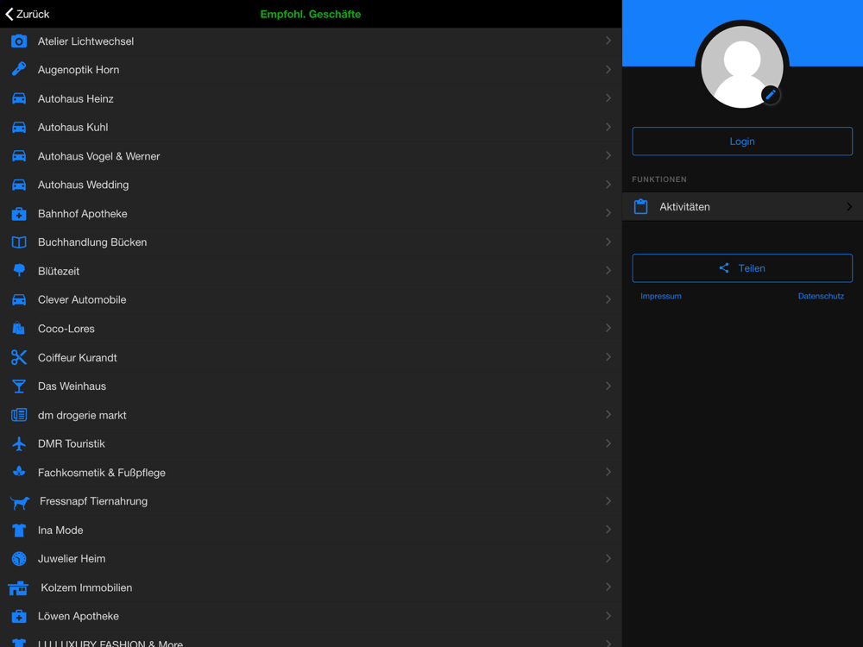The height and width of the screenshot is (647, 863).
Task: Click the car icon beside Autohaus Wedding
Action: [19, 185]
